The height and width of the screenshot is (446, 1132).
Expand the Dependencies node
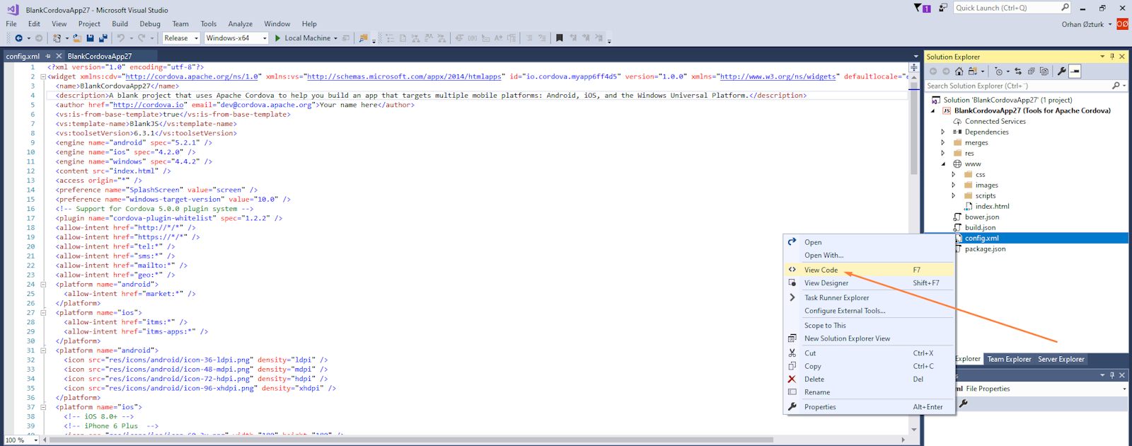tap(942, 132)
